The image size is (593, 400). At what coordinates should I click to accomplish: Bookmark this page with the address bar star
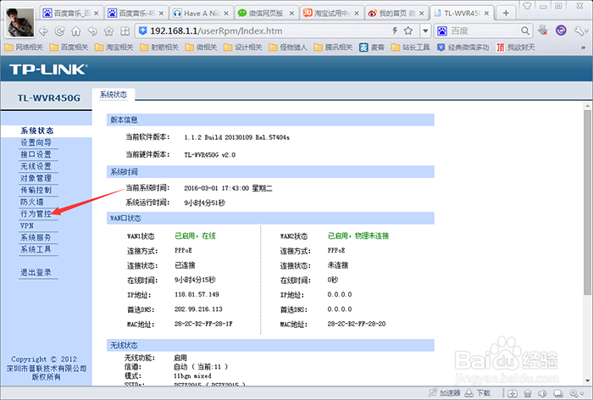click(408, 31)
